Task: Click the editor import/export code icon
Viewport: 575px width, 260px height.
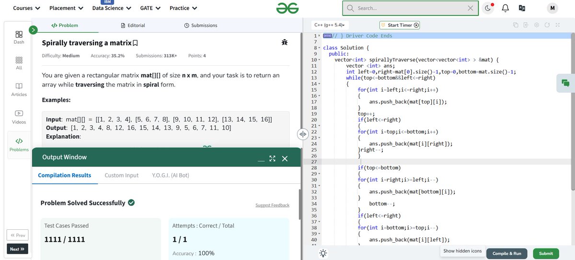Action: pos(526,25)
